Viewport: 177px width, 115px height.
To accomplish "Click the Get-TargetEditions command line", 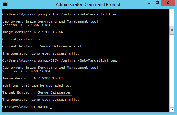I will tap(60, 61).
